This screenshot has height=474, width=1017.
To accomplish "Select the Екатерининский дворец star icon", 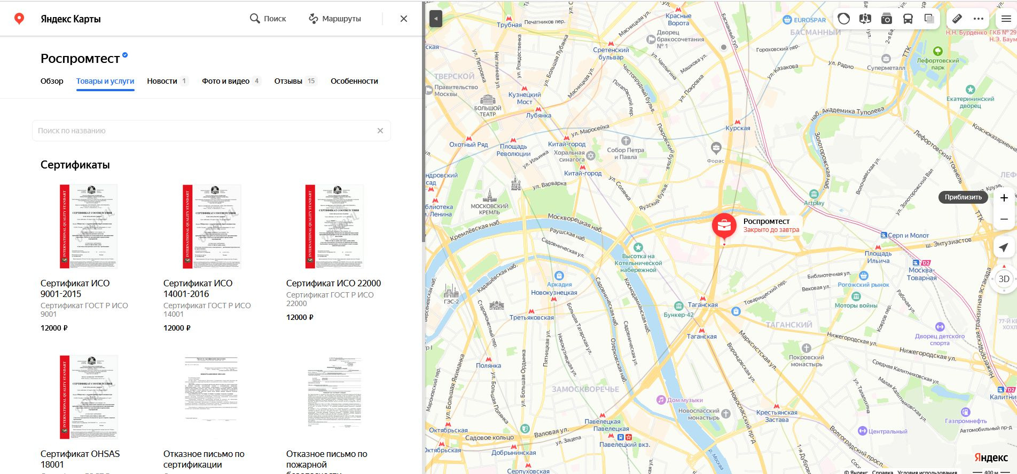I will point(971,90).
